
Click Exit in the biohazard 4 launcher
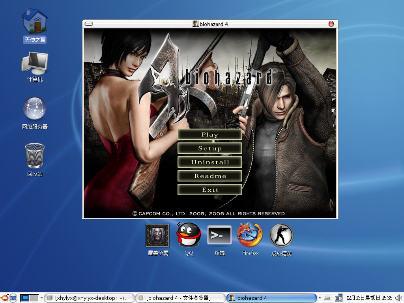[210, 190]
